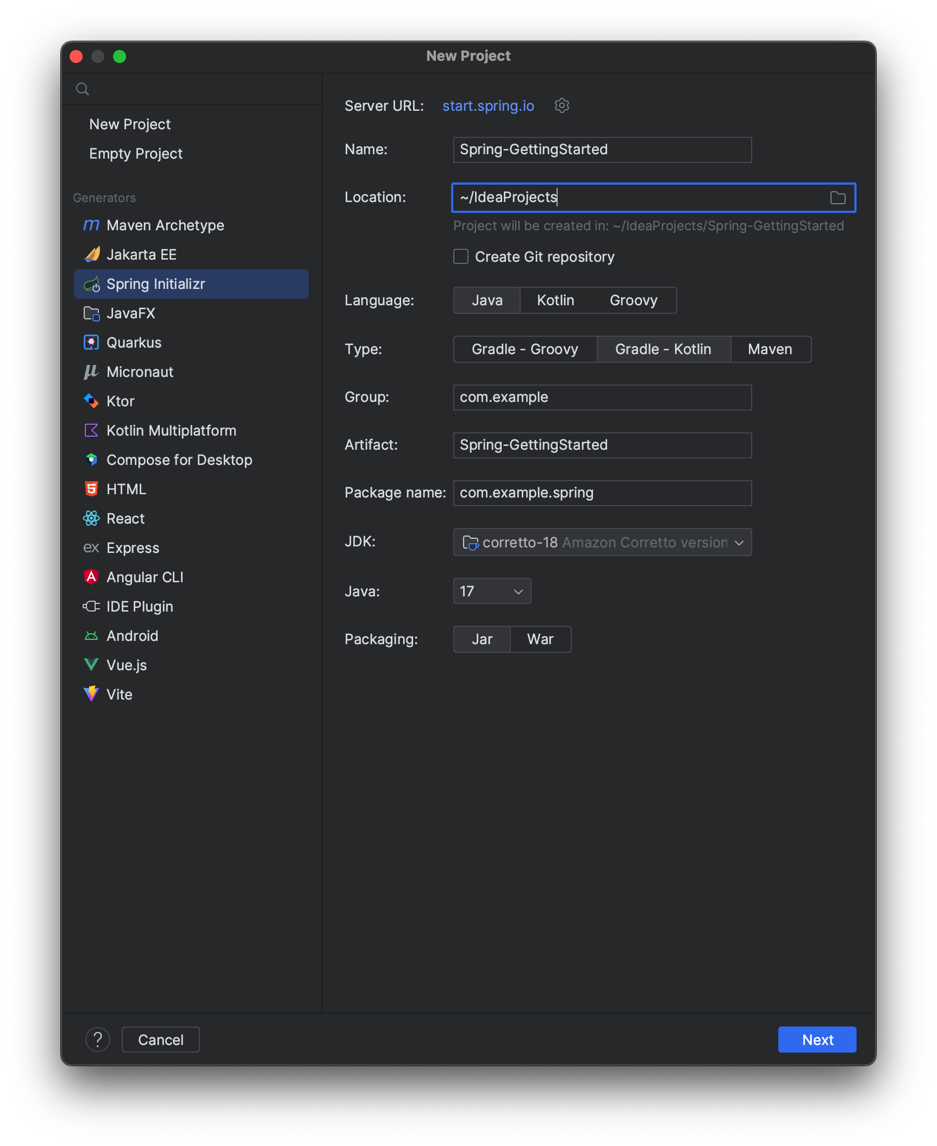Click the Spring Initializr leaf icon
937x1146 pixels.
tap(91, 284)
